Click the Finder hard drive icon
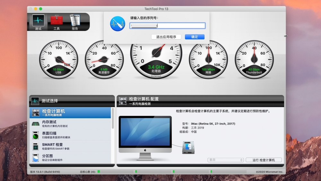The width and height of the screenshot is (321, 181). (188, 147)
